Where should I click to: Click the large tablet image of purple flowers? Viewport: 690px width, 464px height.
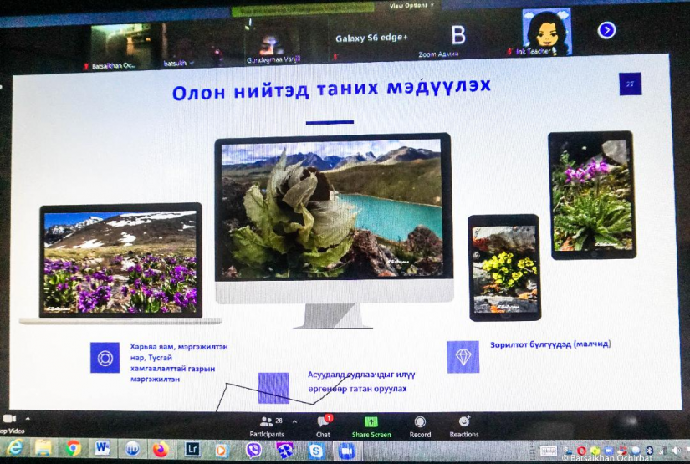click(592, 196)
